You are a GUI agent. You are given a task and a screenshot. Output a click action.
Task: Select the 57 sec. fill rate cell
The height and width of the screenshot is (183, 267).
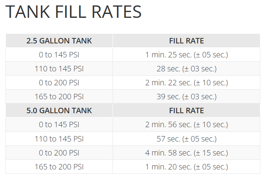(x=186, y=138)
